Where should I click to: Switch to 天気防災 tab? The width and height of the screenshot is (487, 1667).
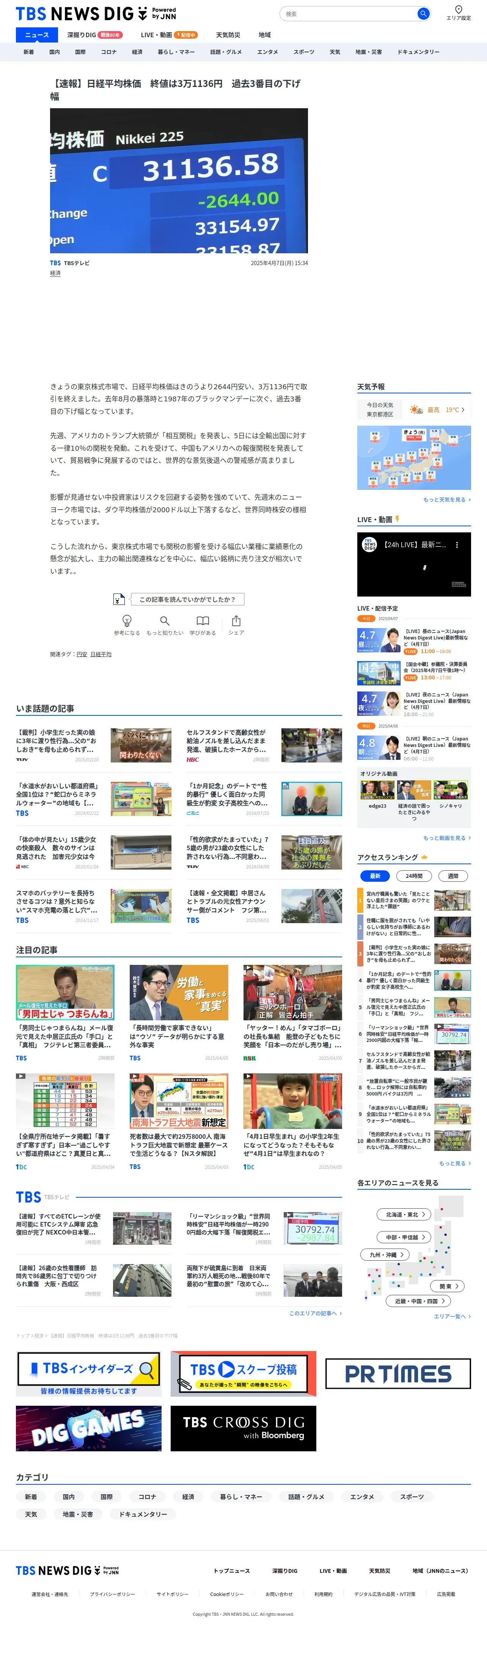[228, 35]
